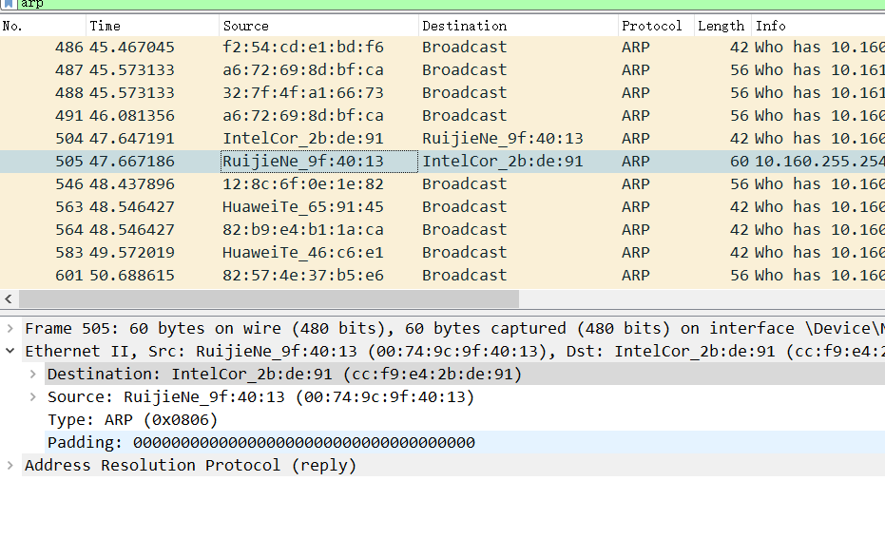Screen dimensions: 885x539
Task: Sort packets by the Protocol column header
Action: pyautogui.click(x=656, y=26)
